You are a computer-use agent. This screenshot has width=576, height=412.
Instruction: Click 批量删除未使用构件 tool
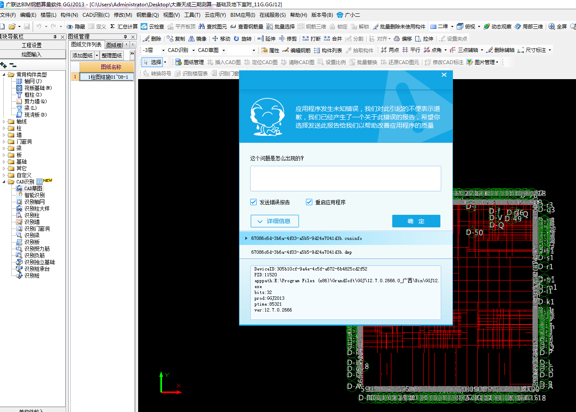(399, 26)
